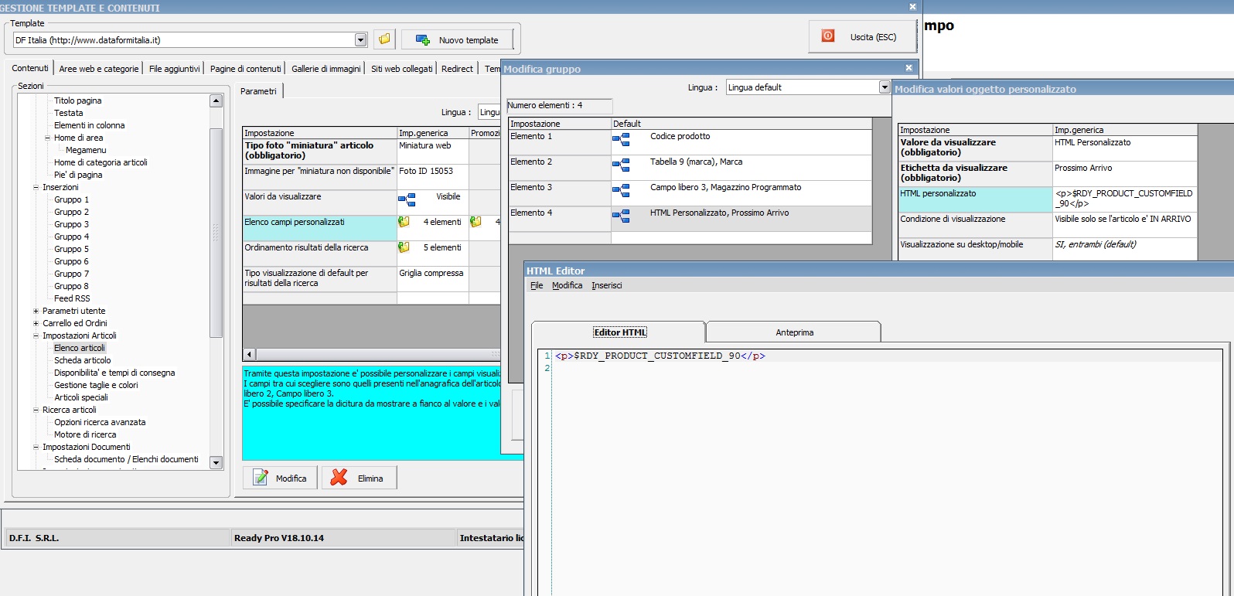Click the Elemento 3 Campo libero 3 tree icon
Image resolution: width=1234 pixels, height=596 pixels.
(621, 191)
